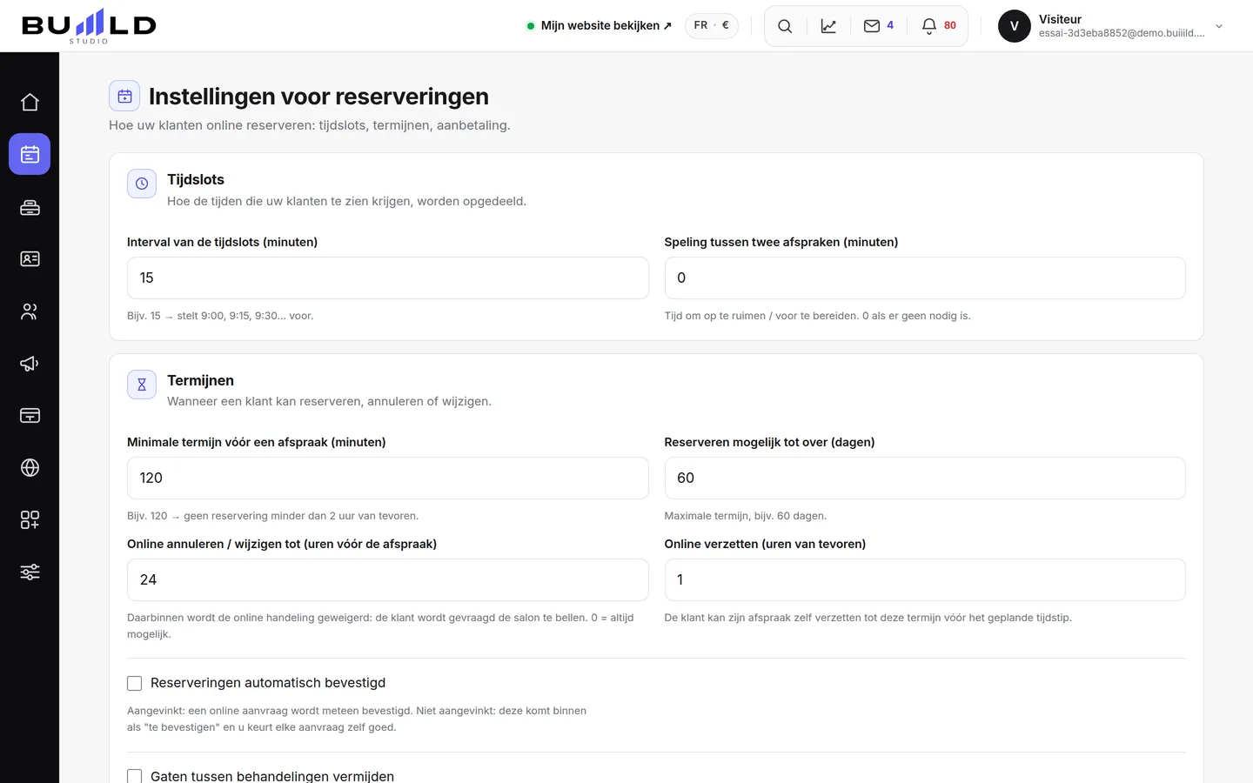Open the credit card payments sidebar icon
The height and width of the screenshot is (783, 1253).
tap(30, 415)
